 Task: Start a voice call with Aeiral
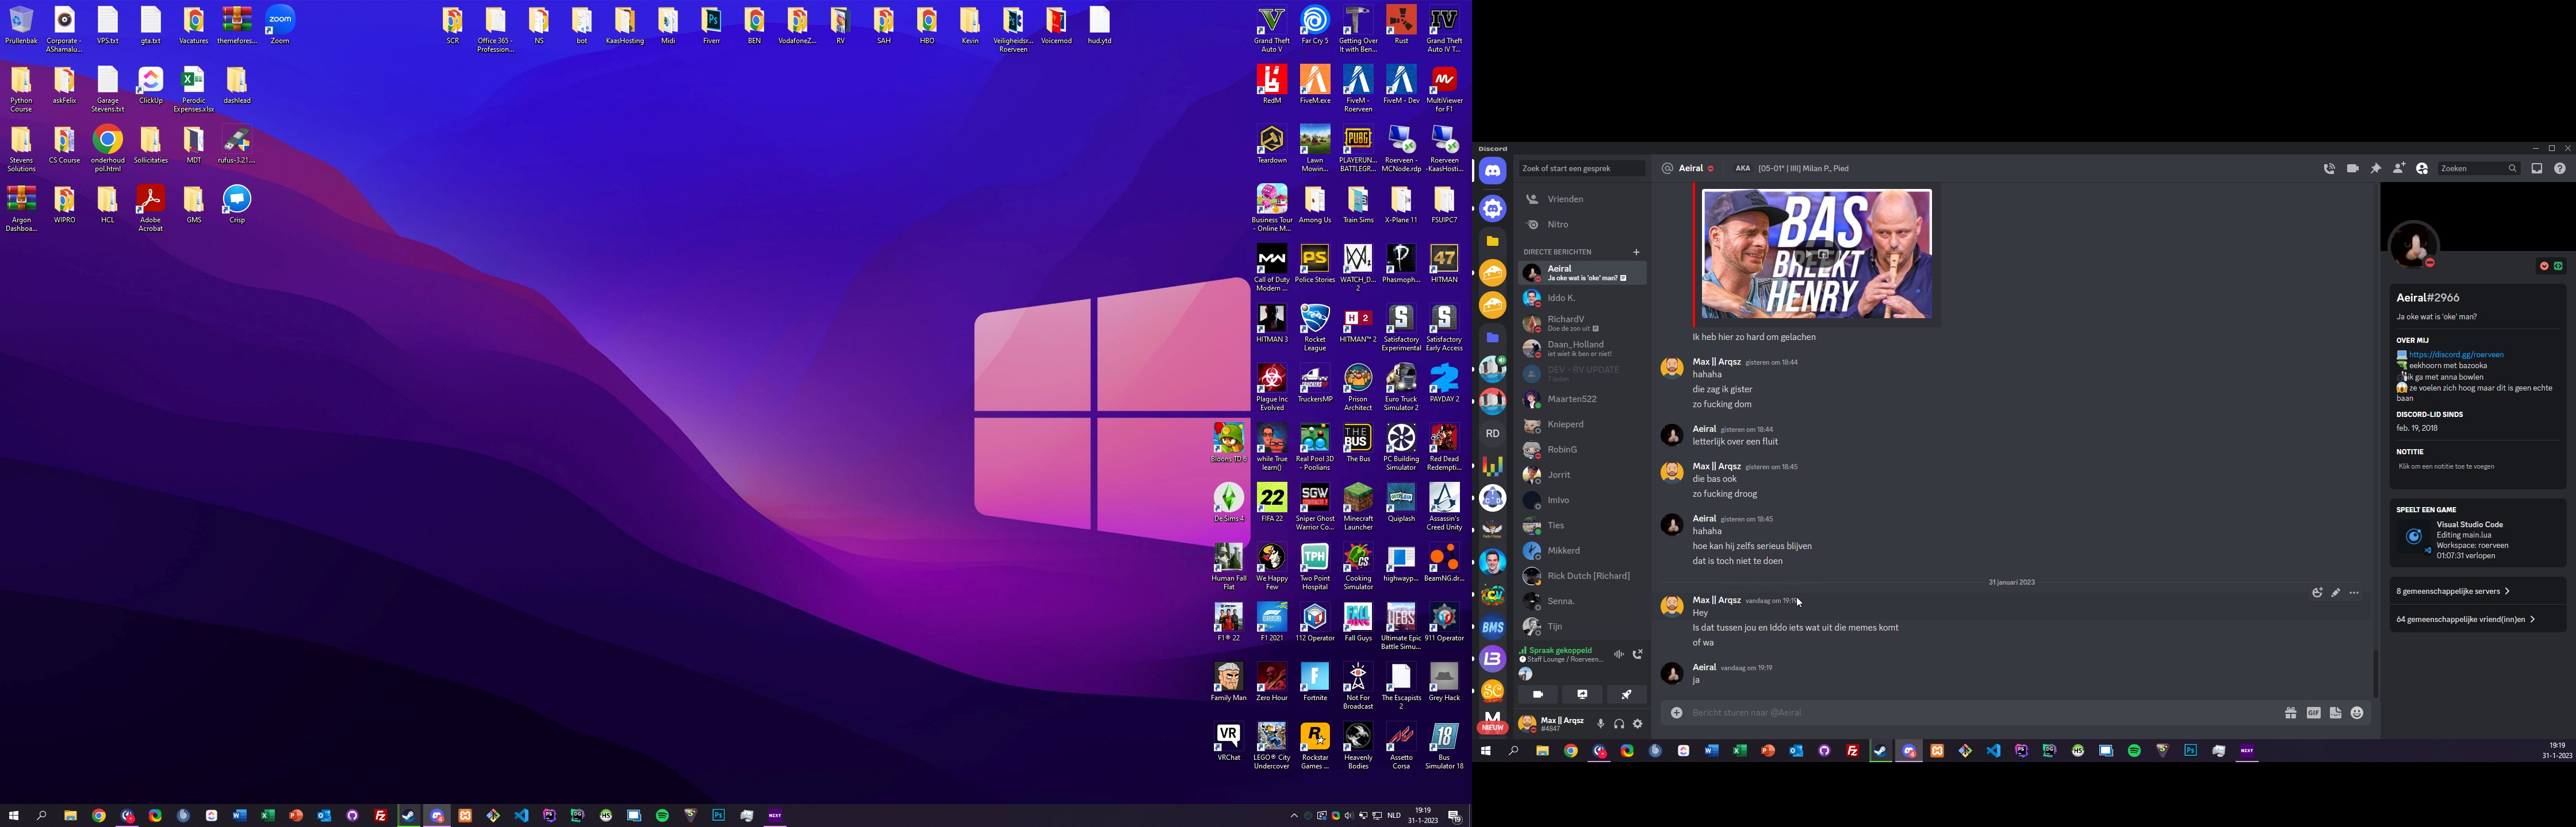pos(2329,169)
